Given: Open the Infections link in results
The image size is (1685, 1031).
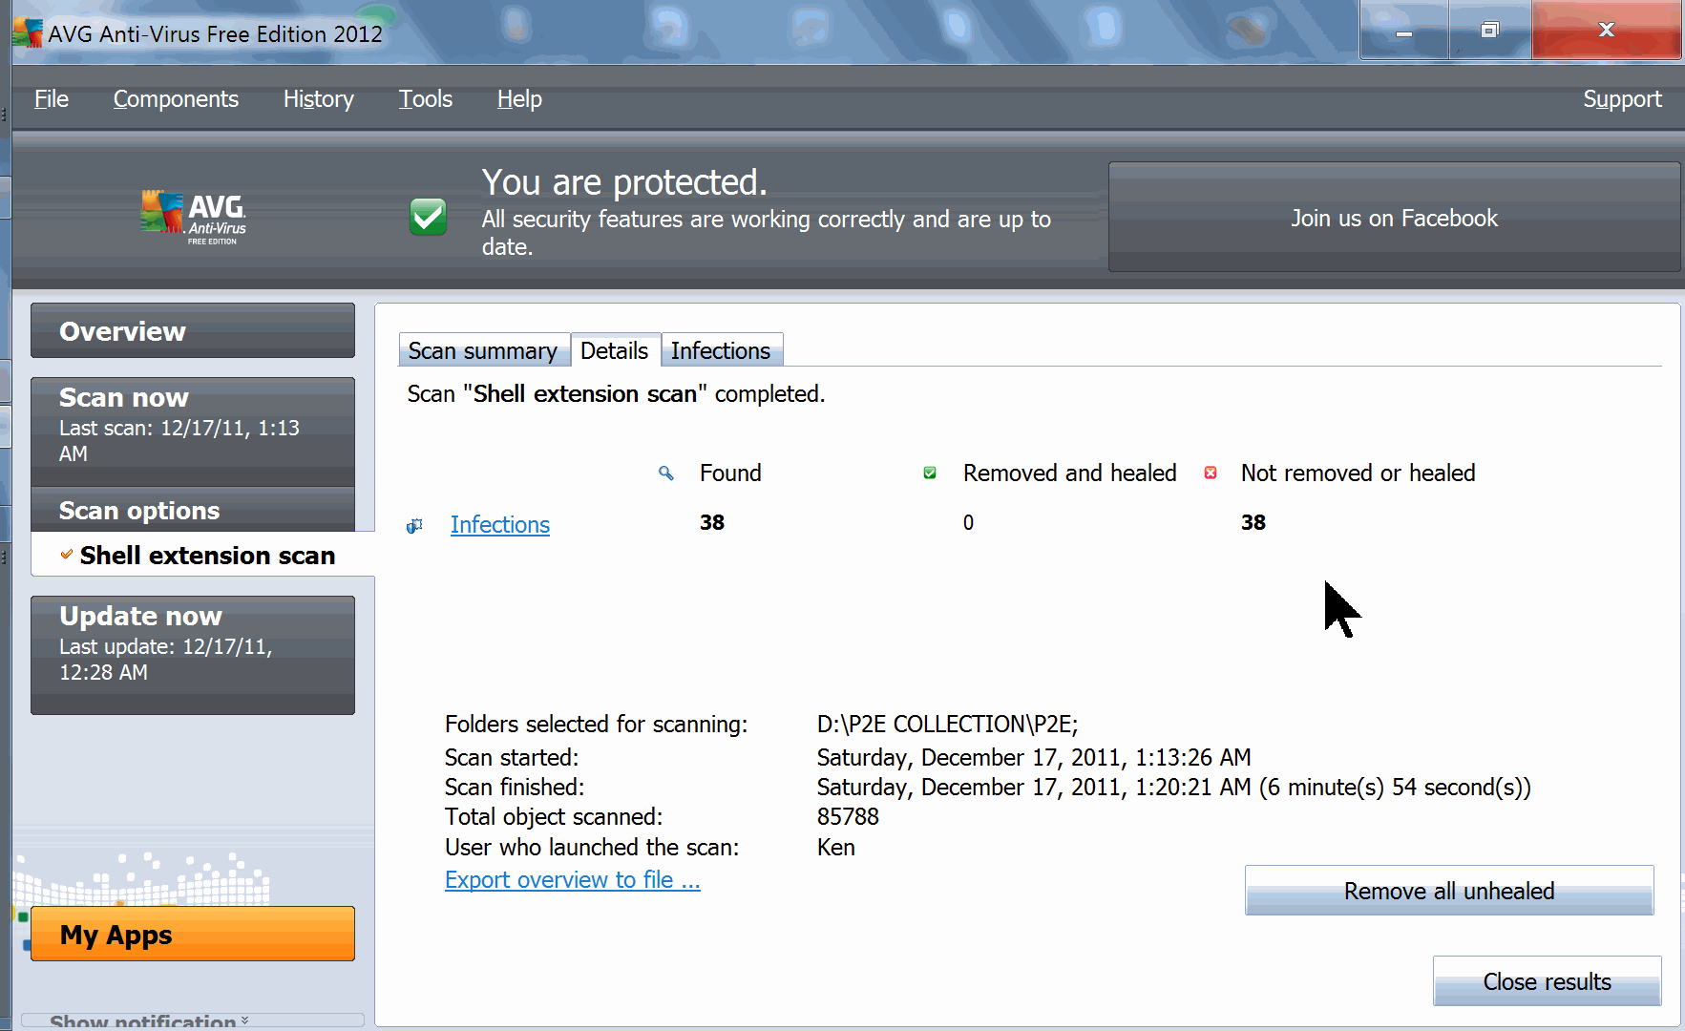Looking at the screenshot, I should 500,525.
